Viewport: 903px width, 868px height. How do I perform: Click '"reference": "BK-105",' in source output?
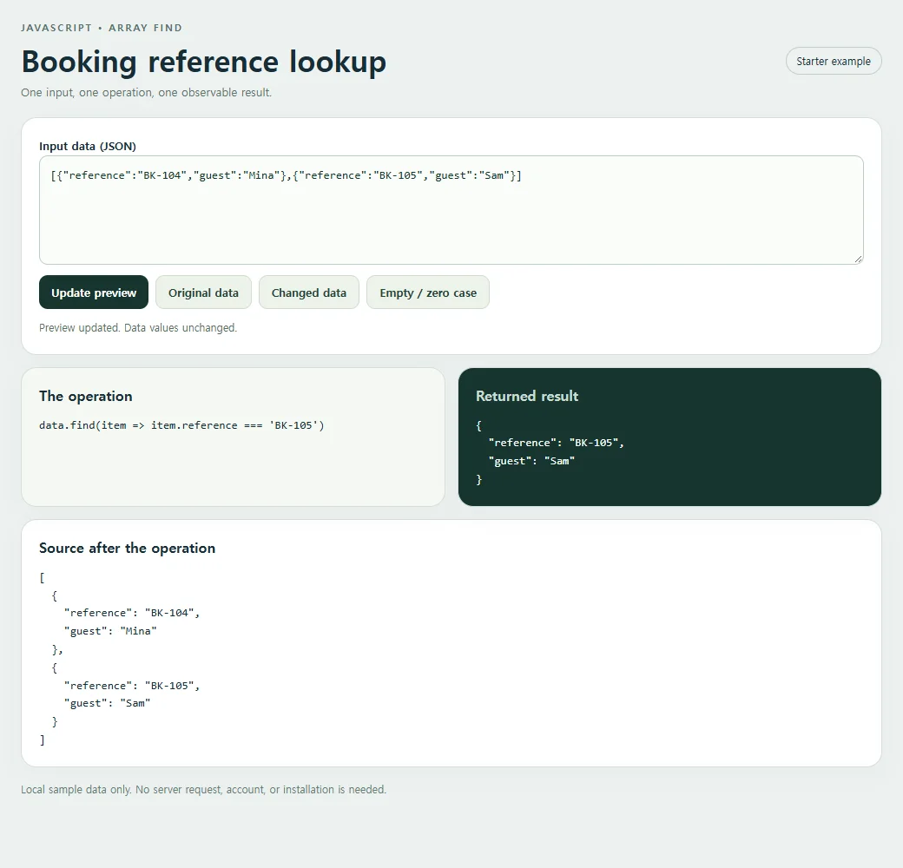point(132,686)
